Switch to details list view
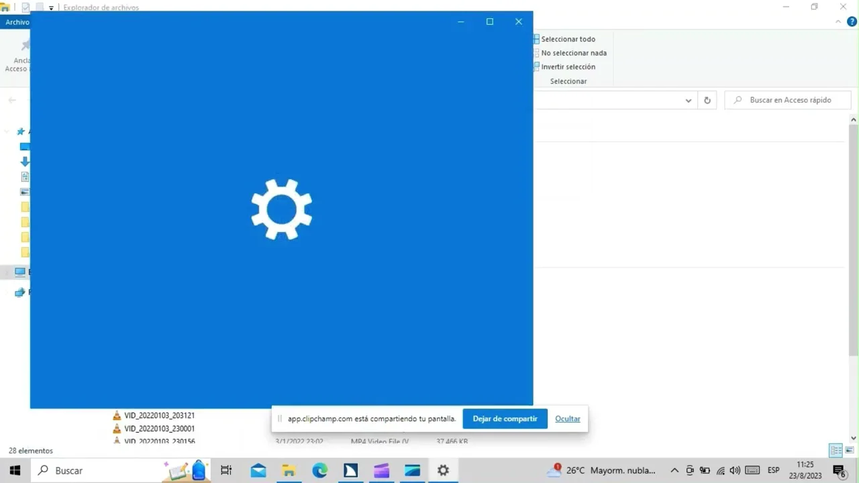 coord(836,450)
